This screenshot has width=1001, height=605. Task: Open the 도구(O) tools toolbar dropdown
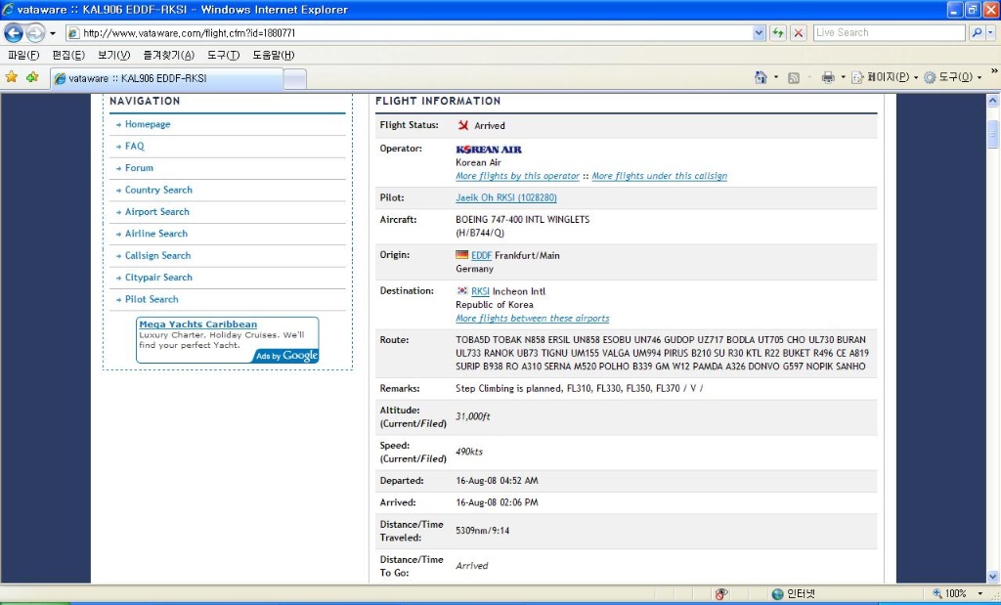coord(952,77)
